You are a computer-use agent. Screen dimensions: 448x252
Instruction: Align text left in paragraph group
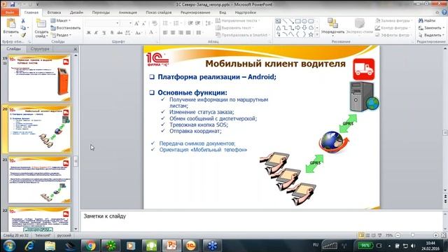pos(165,33)
